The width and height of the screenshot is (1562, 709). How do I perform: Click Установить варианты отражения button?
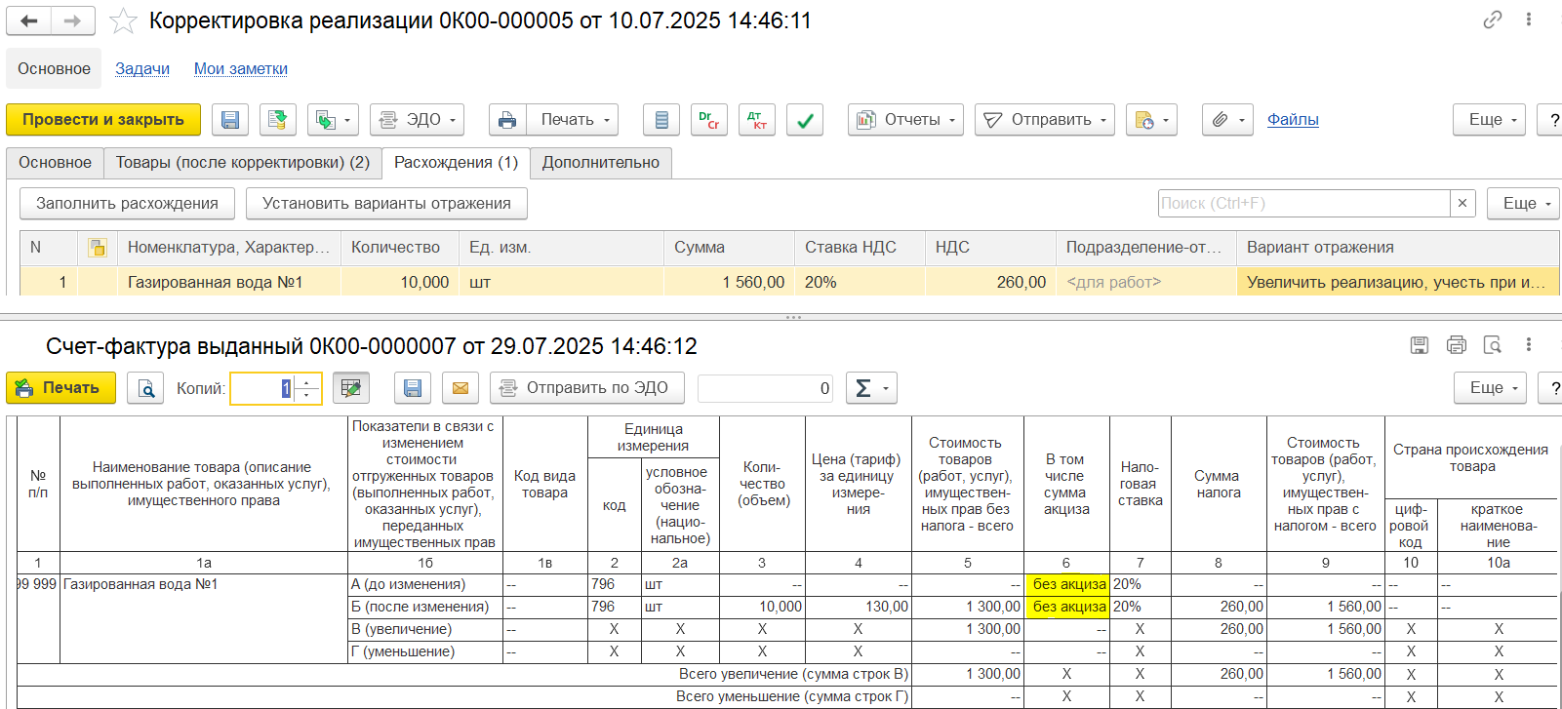386,204
